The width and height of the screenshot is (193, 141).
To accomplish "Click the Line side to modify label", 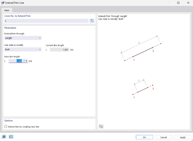I will pyautogui.click(x=14, y=45).
